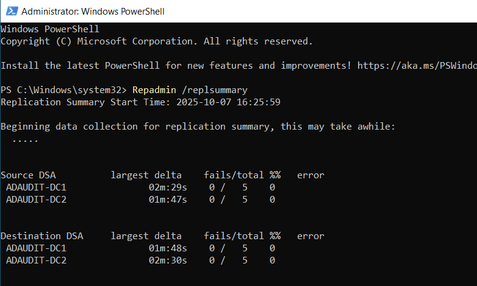Click the Replication Summary Start Time line
The height and width of the screenshot is (286, 477).
140,102
